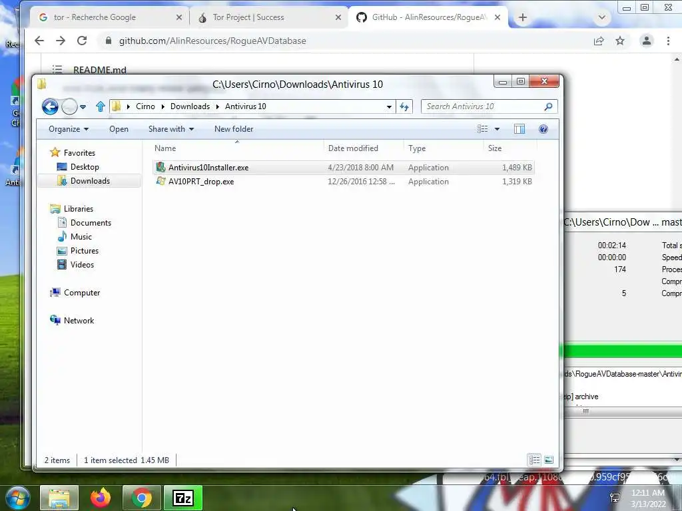Switch to details view icon in status bar
This screenshot has width=682, height=511.
coord(534,460)
